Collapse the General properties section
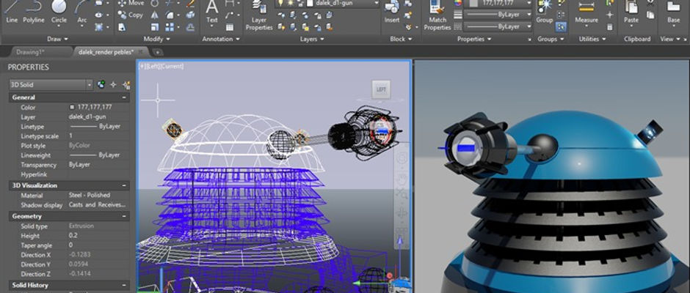The image size is (690, 293). [125, 97]
